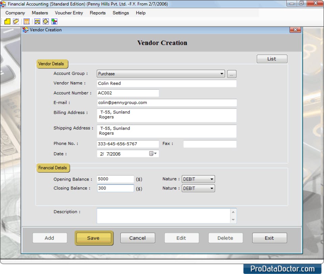Open the Settings menu
Viewport: 324px width, 274px height.
[x=120, y=13]
